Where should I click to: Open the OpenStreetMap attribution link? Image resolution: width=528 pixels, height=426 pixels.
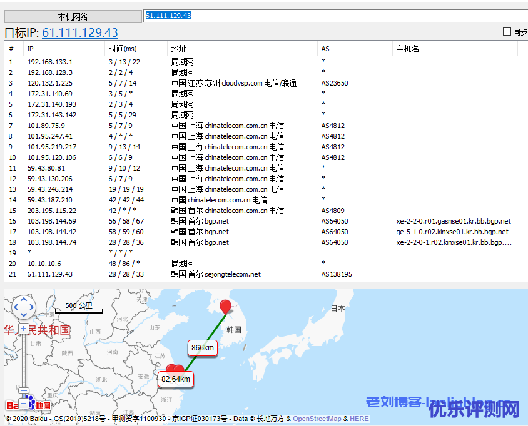coord(318,419)
